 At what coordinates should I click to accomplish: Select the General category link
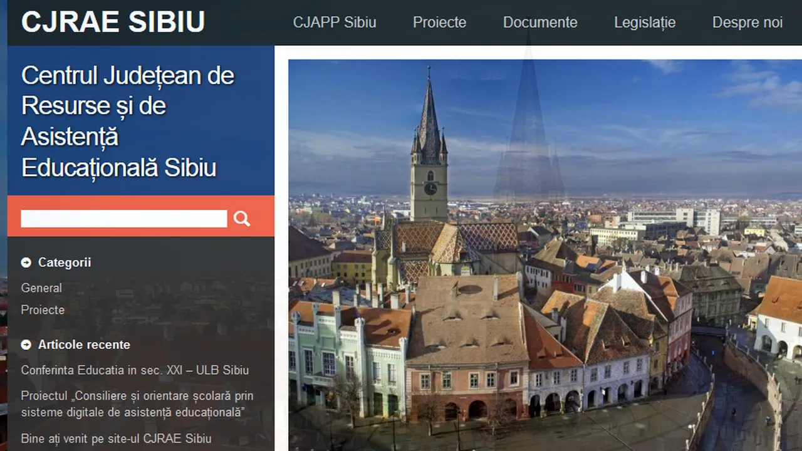click(41, 288)
